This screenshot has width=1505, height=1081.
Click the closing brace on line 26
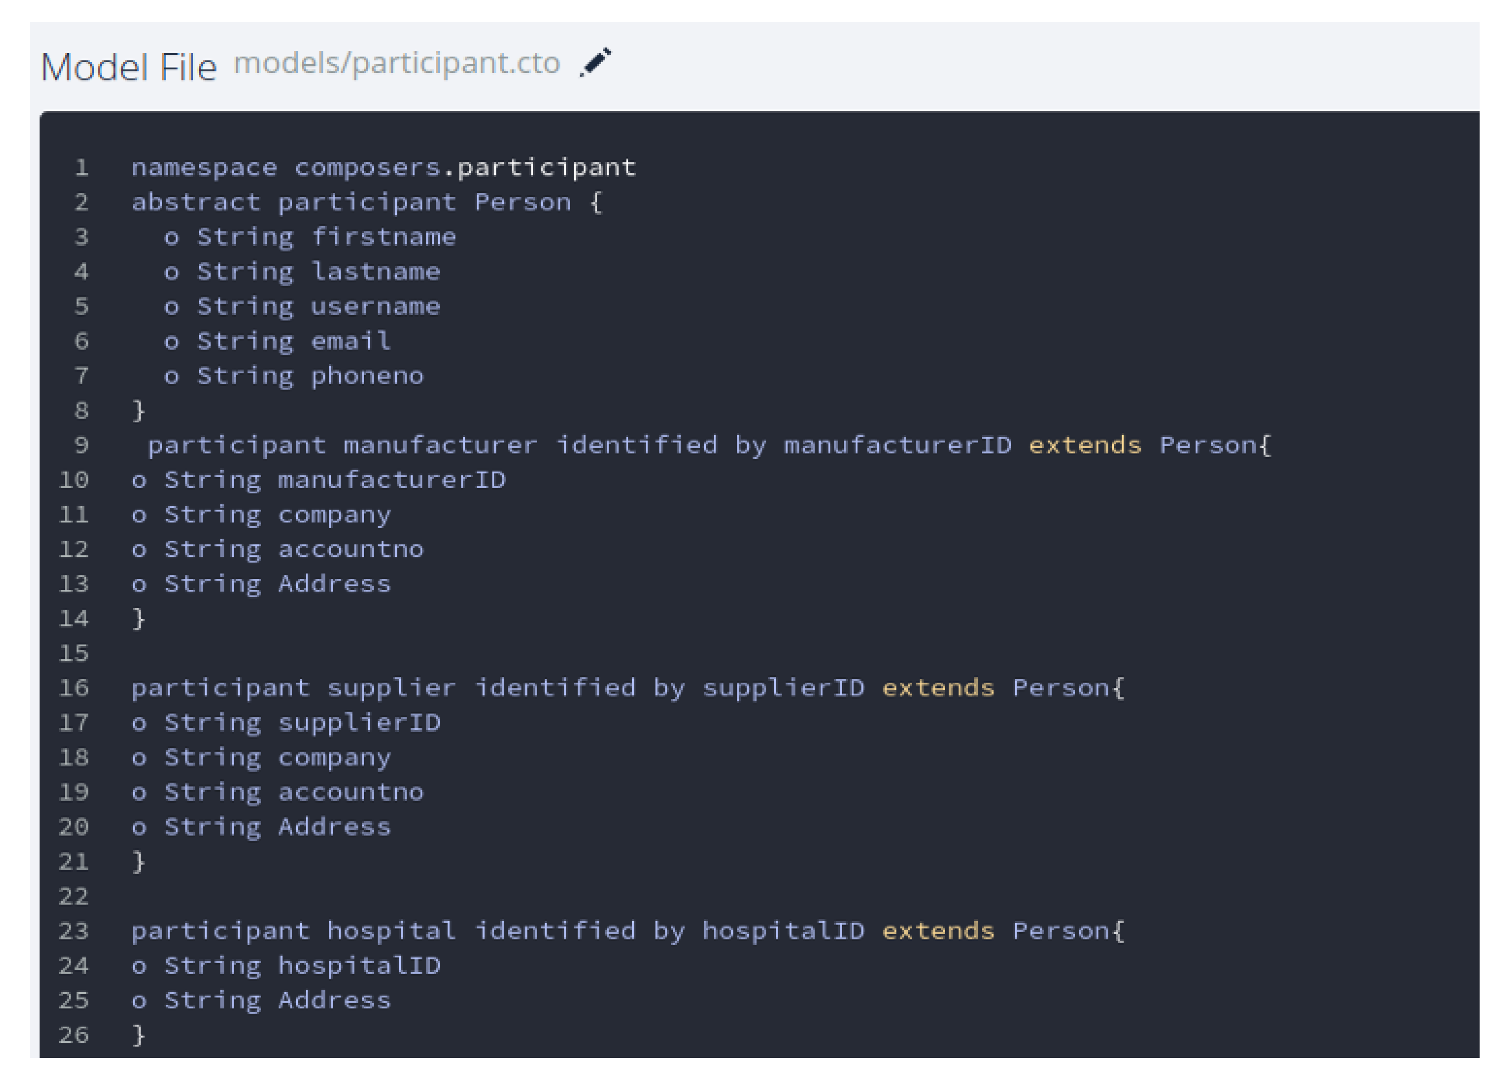(138, 1035)
